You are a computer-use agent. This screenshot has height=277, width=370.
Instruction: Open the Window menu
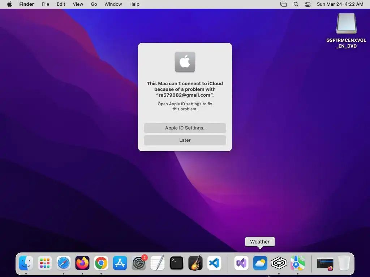click(113, 4)
